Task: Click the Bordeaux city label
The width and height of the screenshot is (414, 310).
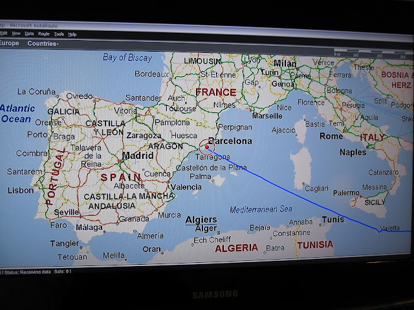Action: click(x=151, y=74)
